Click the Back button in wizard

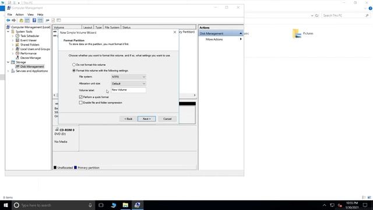[128, 119]
